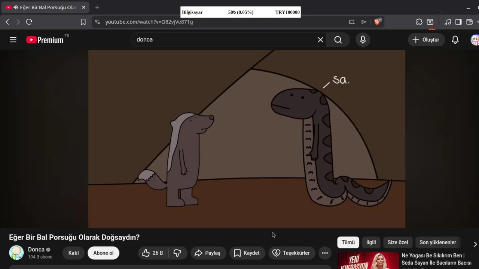Start voice search with microphone icon
This screenshot has height=269, width=479.
tap(363, 40)
